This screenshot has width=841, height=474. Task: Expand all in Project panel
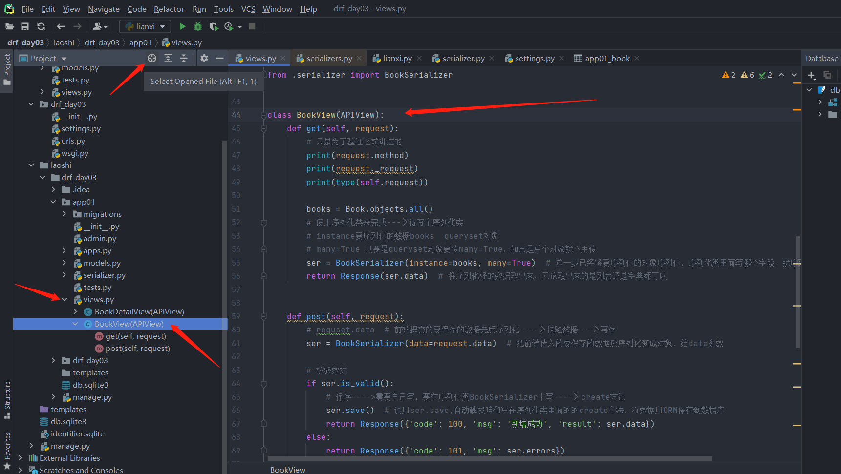click(x=168, y=58)
